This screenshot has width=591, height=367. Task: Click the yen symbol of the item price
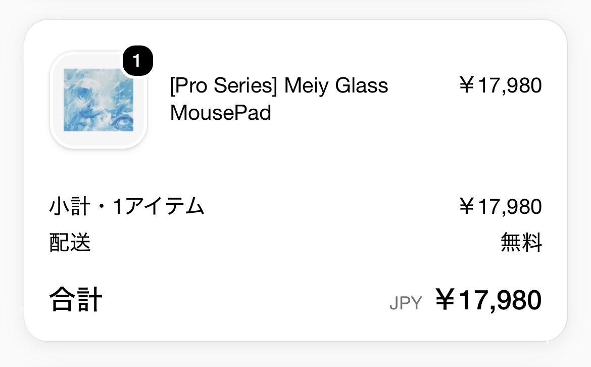(467, 85)
